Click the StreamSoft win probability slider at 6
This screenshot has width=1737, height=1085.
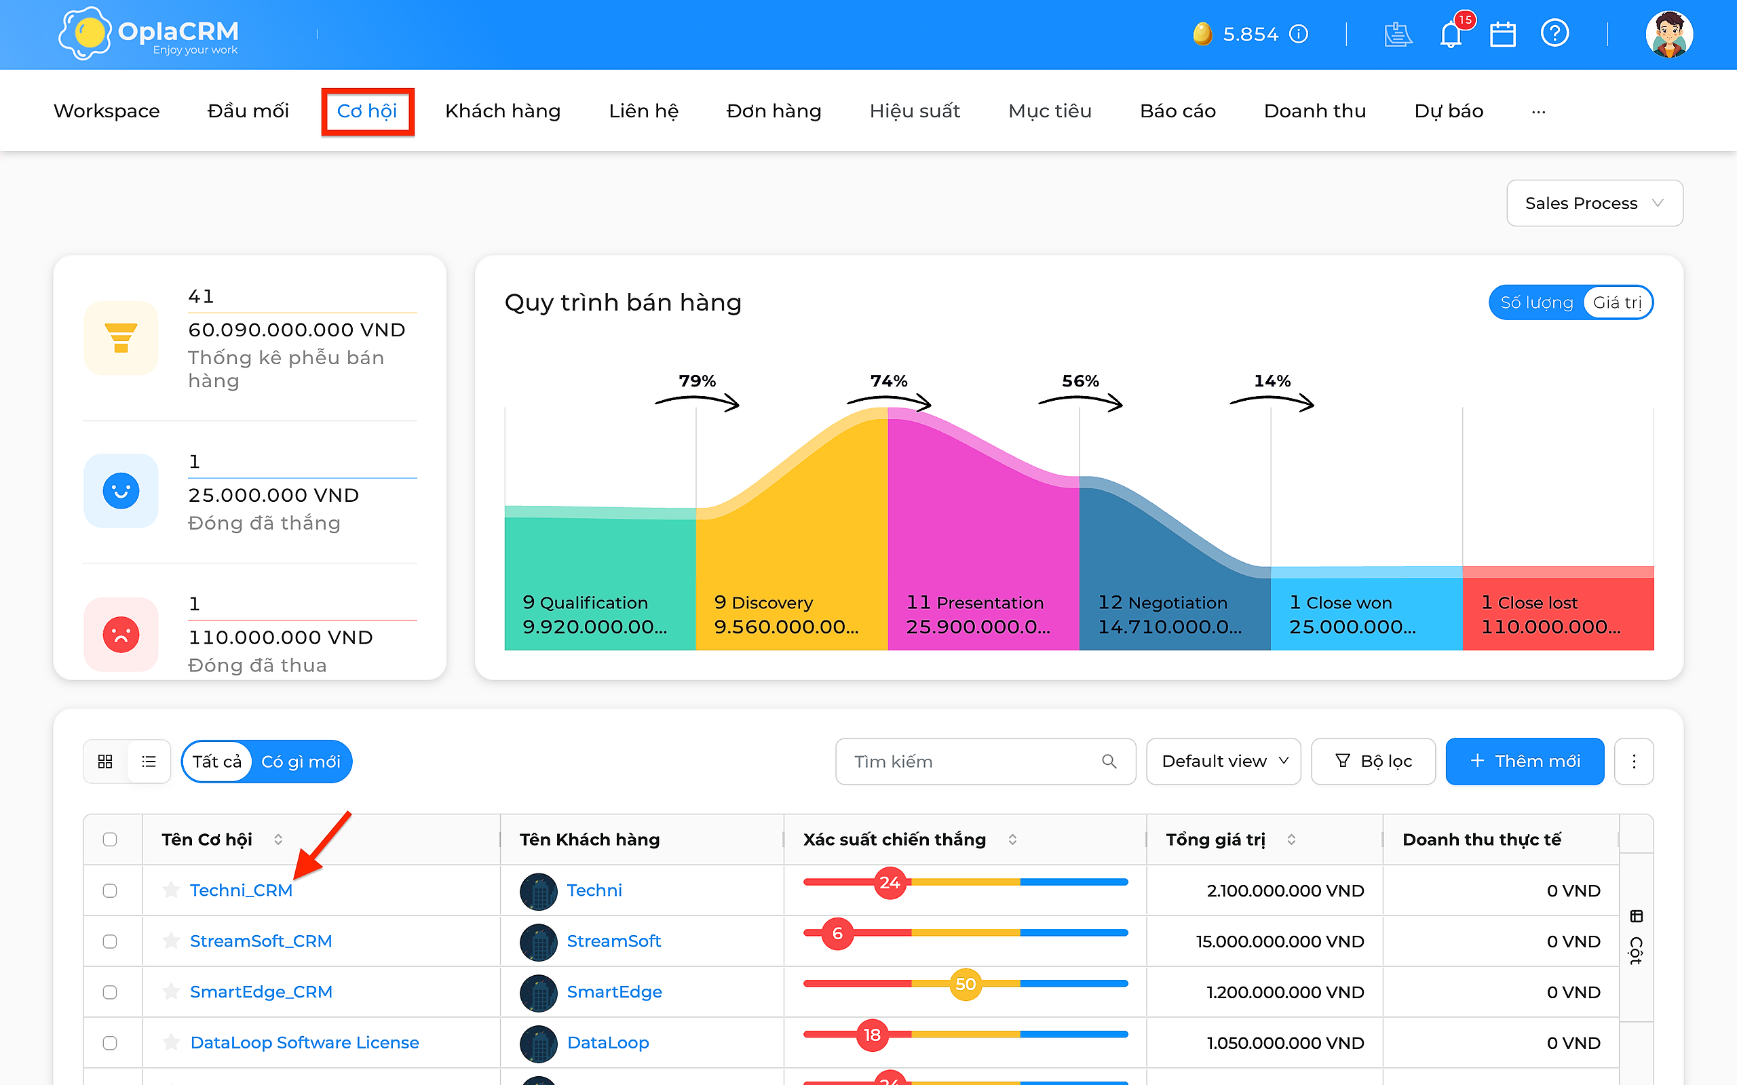837,934
